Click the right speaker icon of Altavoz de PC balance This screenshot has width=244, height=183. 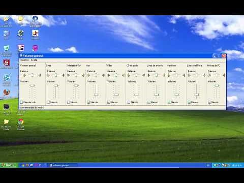224,75
